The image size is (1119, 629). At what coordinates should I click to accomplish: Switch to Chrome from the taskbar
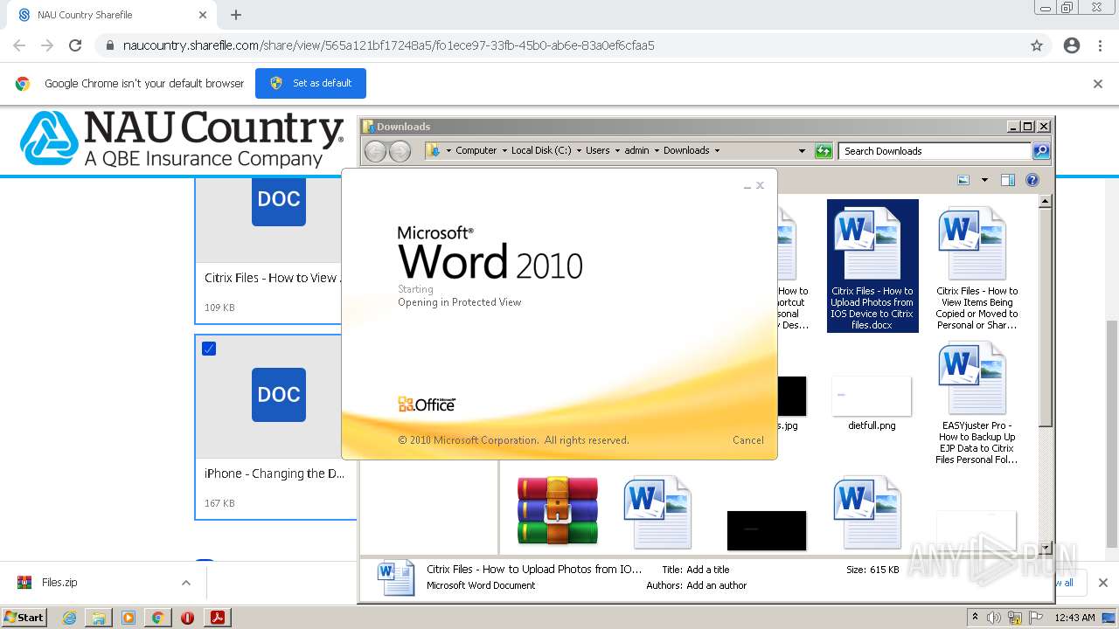[x=158, y=618]
